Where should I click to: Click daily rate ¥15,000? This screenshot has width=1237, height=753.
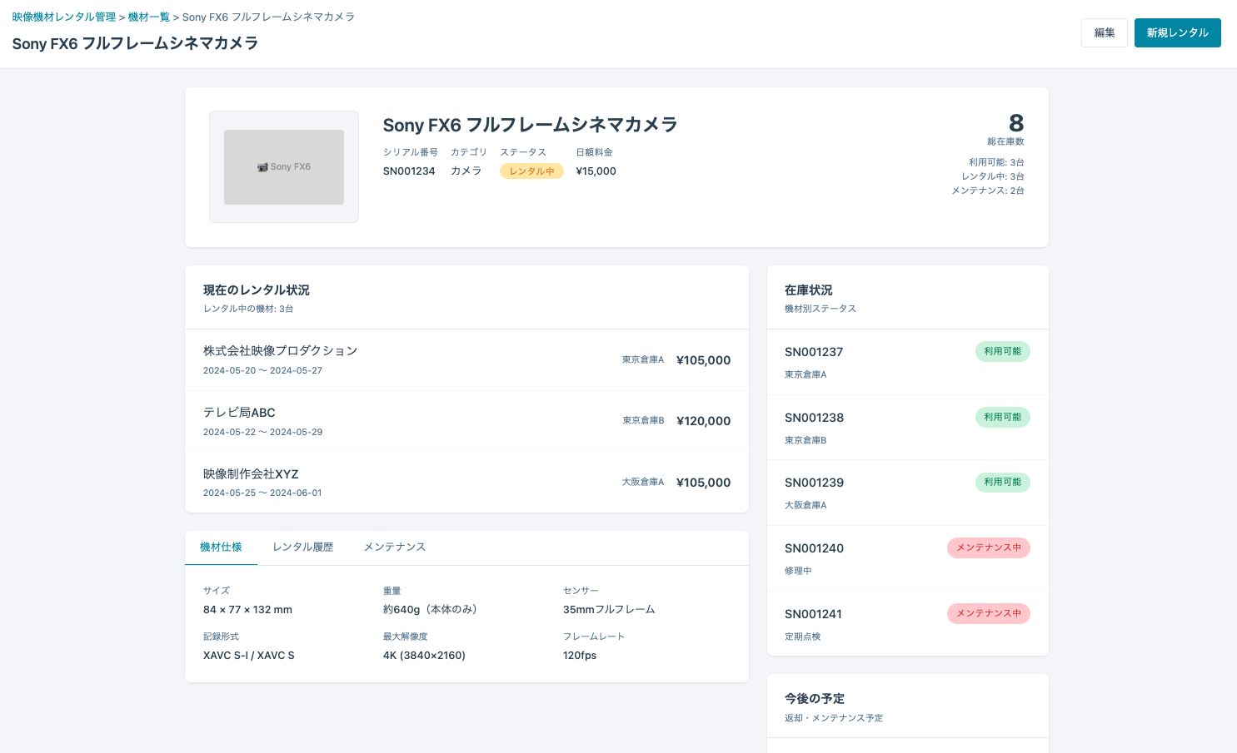tap(596, 171)
